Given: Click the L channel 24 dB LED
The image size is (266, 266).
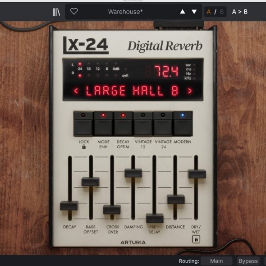Looking at the screenshot, I should (x=80, y=64).
